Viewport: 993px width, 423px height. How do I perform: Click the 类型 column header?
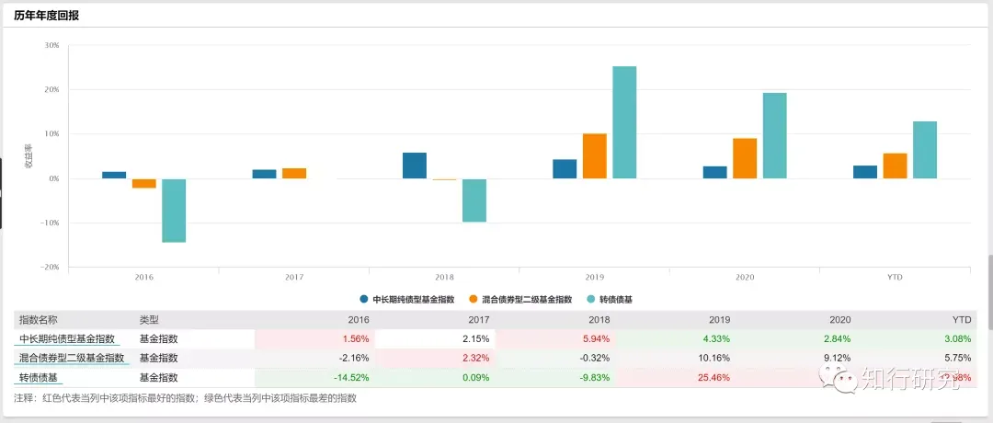149,320
